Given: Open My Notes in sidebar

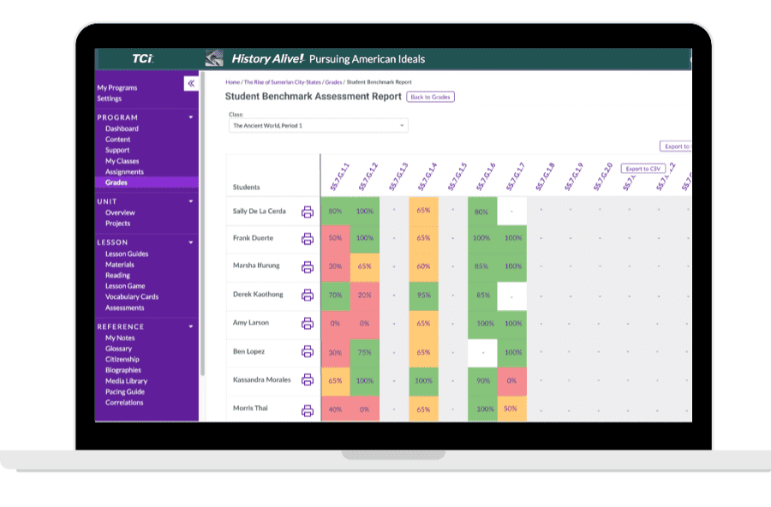Looking at the screenshot, I should tap(120, 337).
